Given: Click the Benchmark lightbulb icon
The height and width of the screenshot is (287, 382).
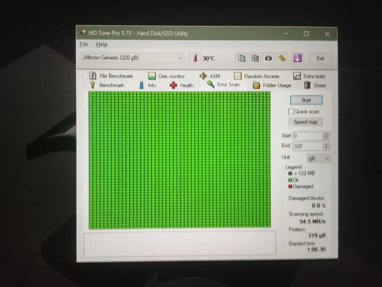Looking at the screenshot, I should (x=93, y=85).
